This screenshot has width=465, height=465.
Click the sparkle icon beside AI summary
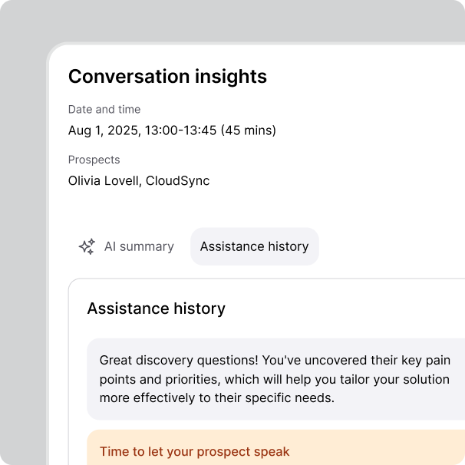87,246
